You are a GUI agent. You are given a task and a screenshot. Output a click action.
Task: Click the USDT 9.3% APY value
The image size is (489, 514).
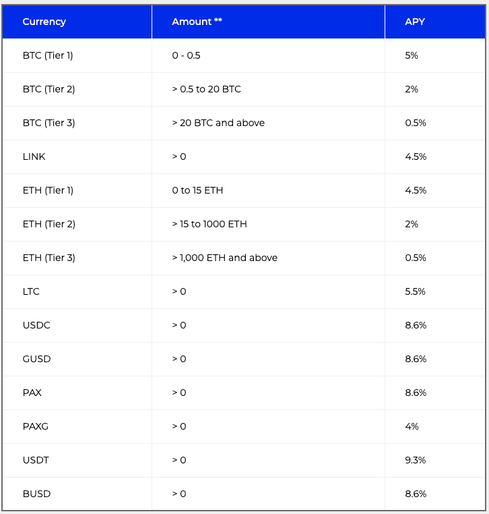pyautogui.click(x=416, y=460)
